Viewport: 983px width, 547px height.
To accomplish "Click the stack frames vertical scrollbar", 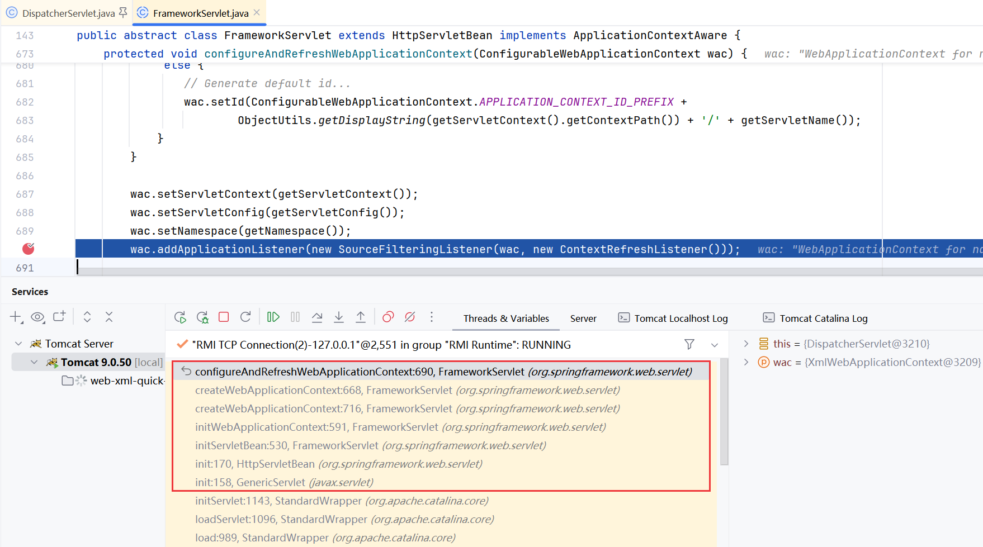I will [724, 412].
